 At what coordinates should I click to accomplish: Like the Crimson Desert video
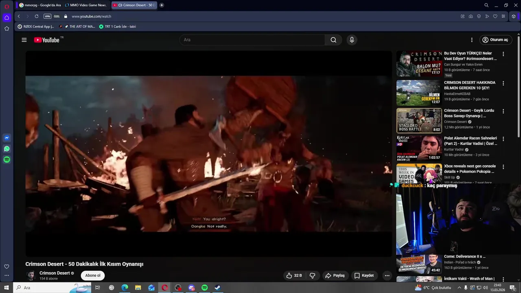[294, 276]
